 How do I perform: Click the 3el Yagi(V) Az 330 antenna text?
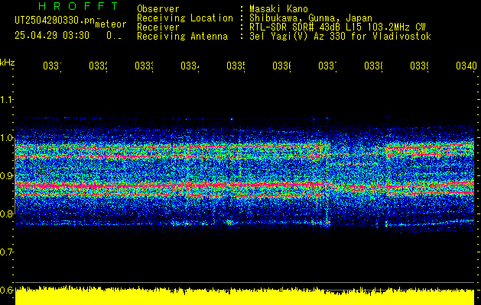coord(340,37)
